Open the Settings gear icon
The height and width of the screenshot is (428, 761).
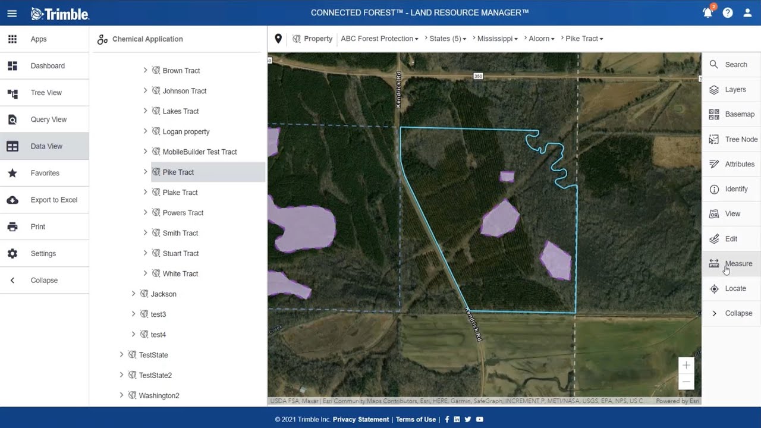12,253
